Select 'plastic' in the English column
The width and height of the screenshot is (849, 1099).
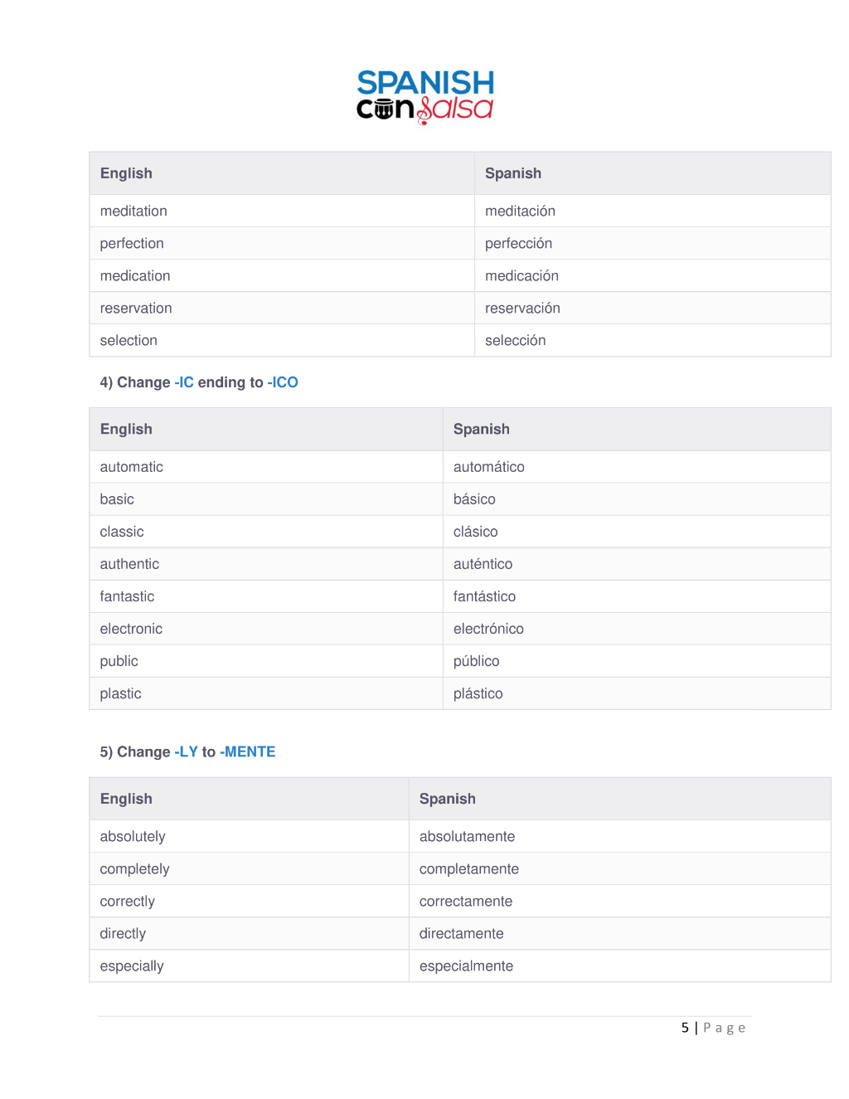(120, 693)
